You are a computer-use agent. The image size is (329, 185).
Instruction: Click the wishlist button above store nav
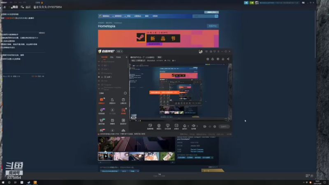pos(211,12)
